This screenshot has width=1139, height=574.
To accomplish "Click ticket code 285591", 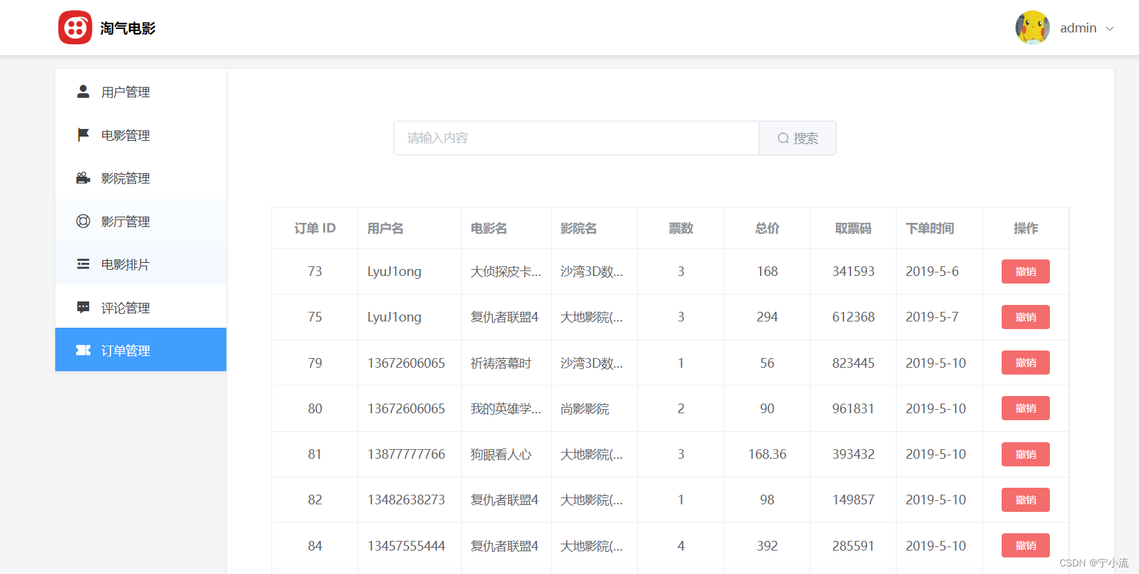I will pos(853,546).
